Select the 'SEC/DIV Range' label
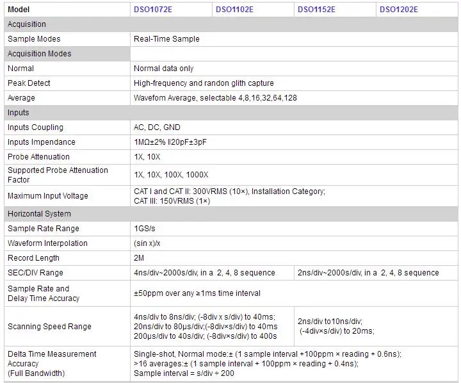Image resolution: width=461 pixels, height=383 pixels. (x=35, y=272)
